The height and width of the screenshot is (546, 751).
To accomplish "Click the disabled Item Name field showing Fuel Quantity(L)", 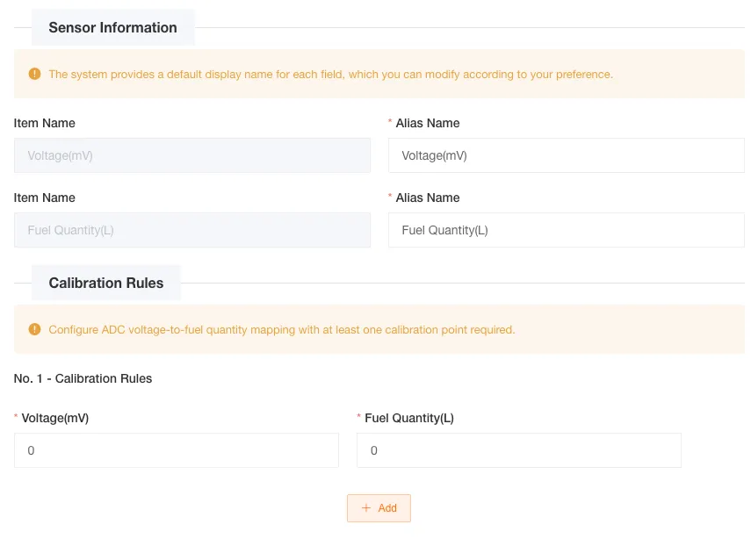I will point(191,230).
